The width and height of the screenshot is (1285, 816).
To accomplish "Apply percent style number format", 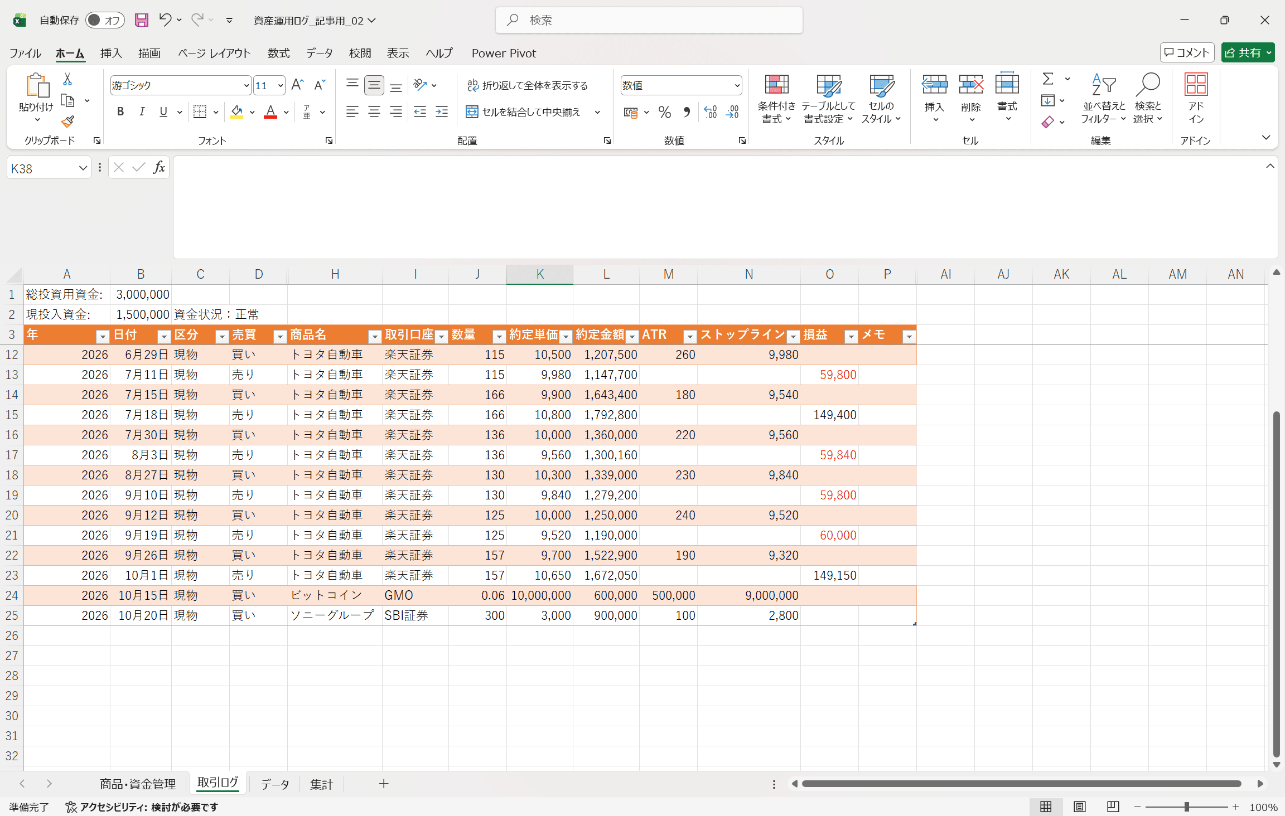I will [x=664, y=112].
